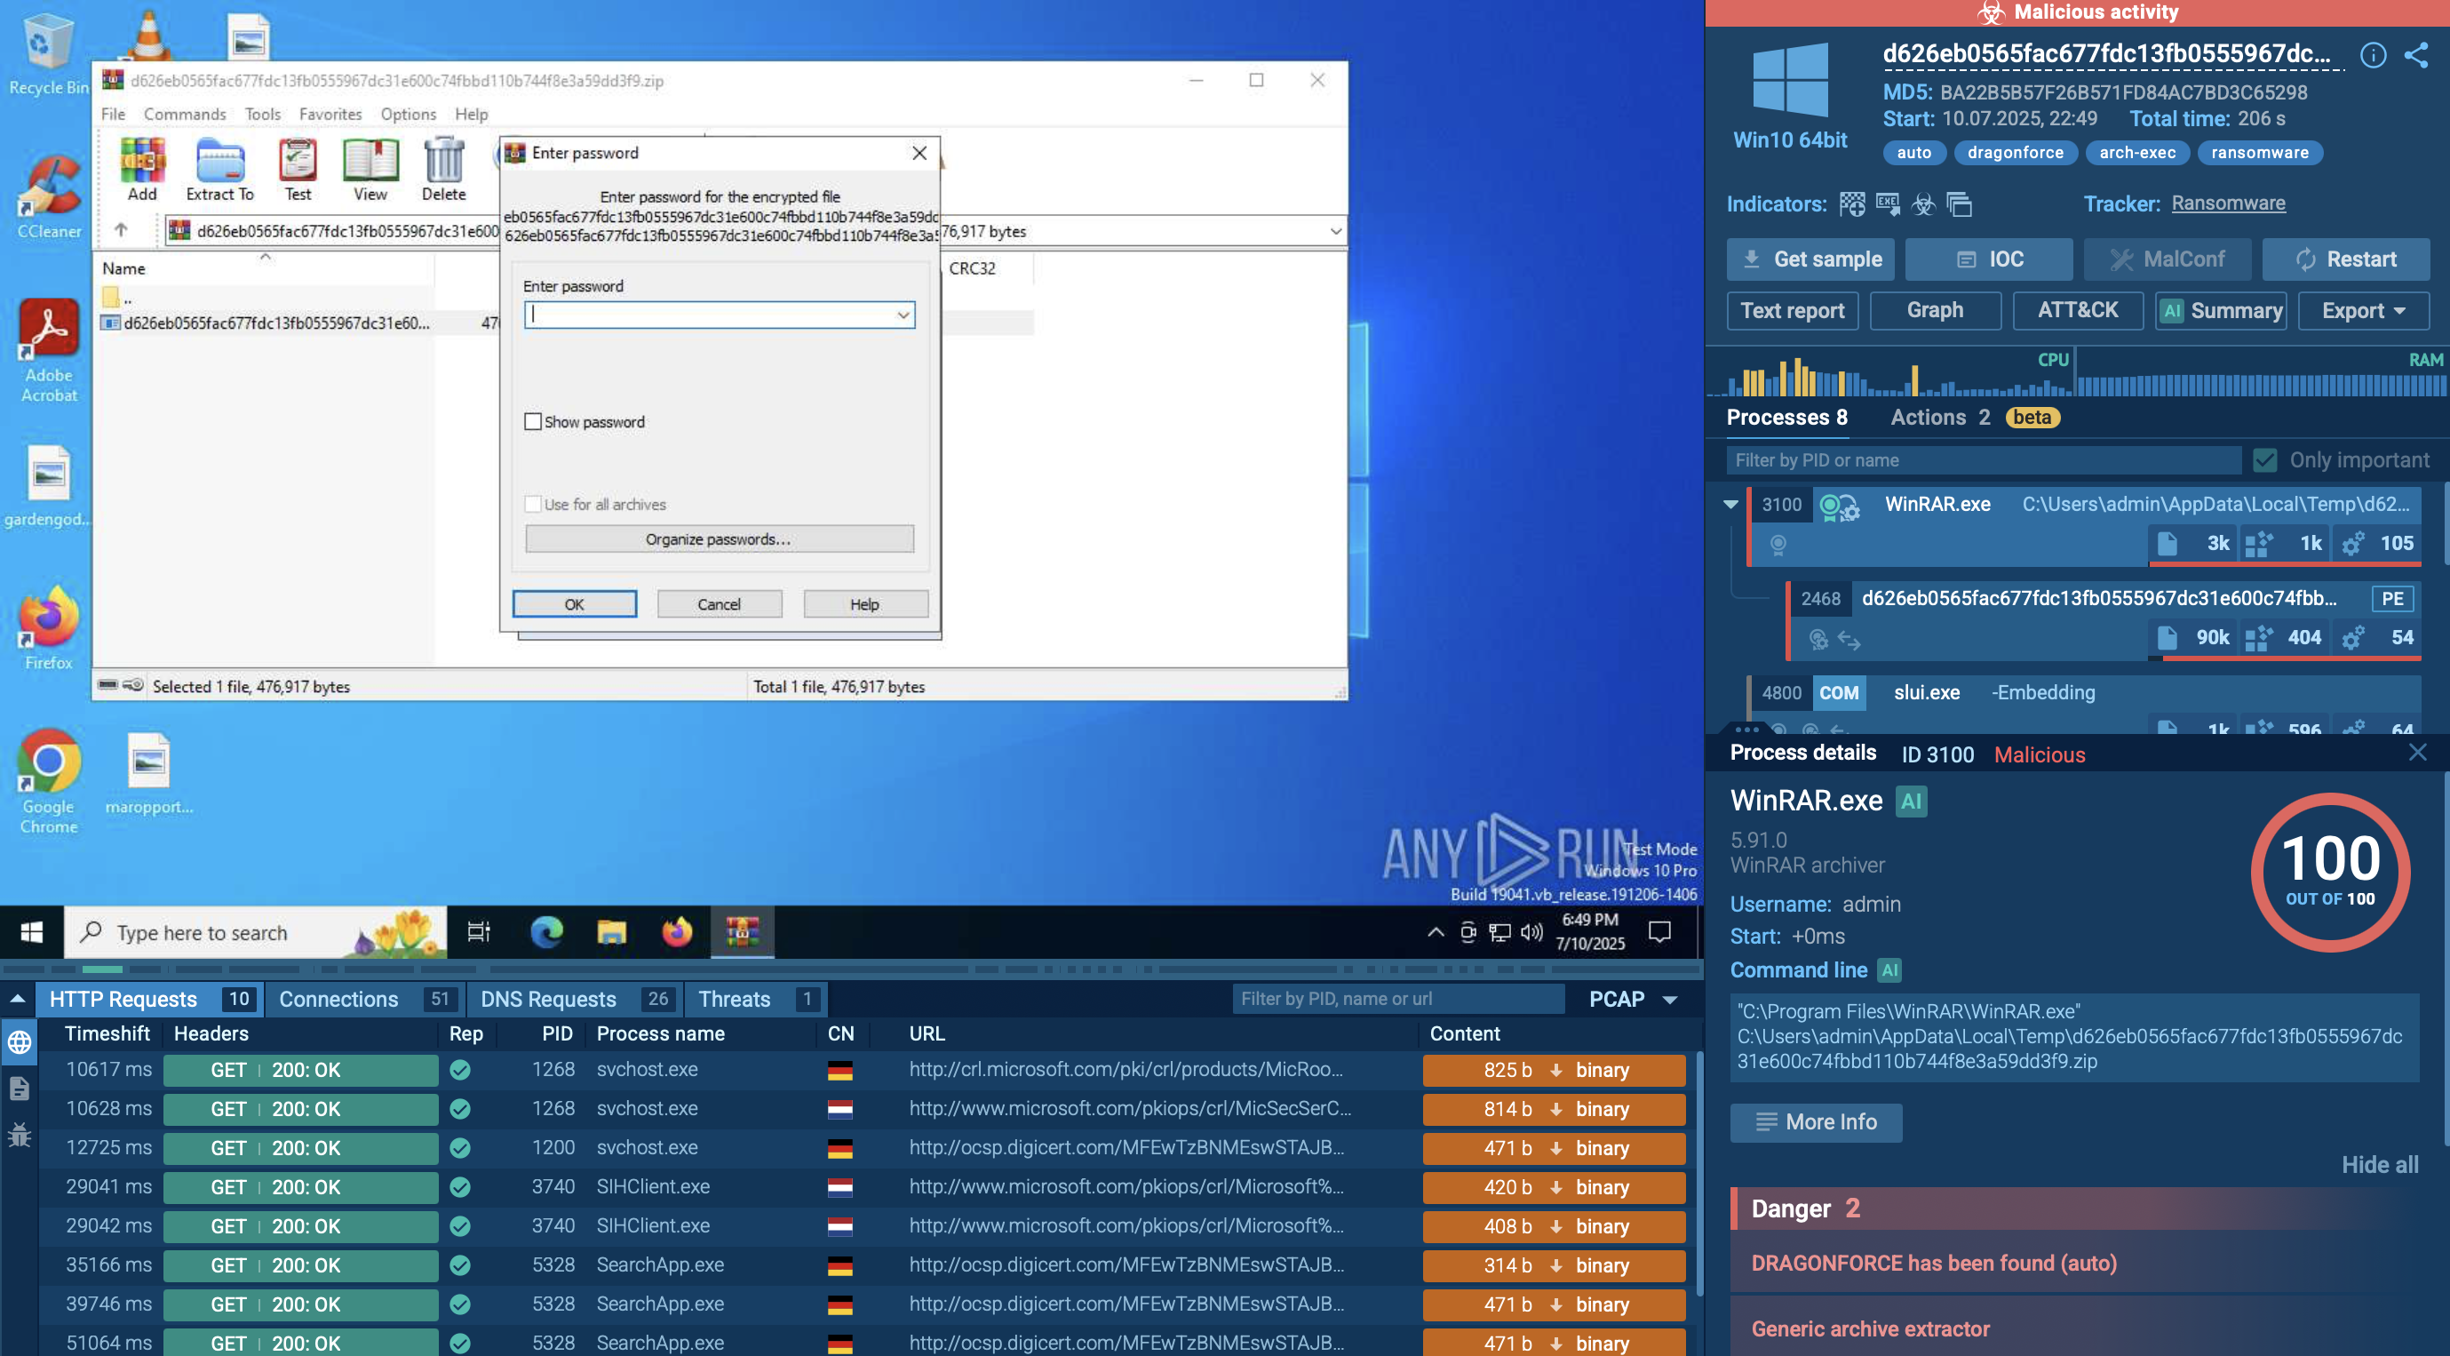Click the Filter by PID or name field
This screenshot has width=2450, height=1356.
click(x=1982, y=460)
